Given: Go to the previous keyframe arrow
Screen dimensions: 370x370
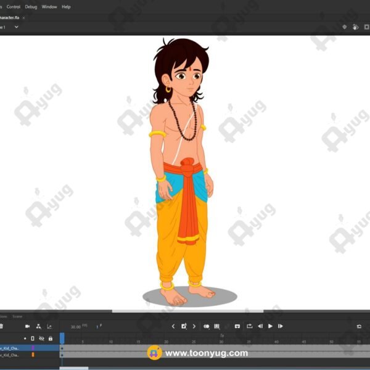Looking at the screenshot, I should point(173,326).
